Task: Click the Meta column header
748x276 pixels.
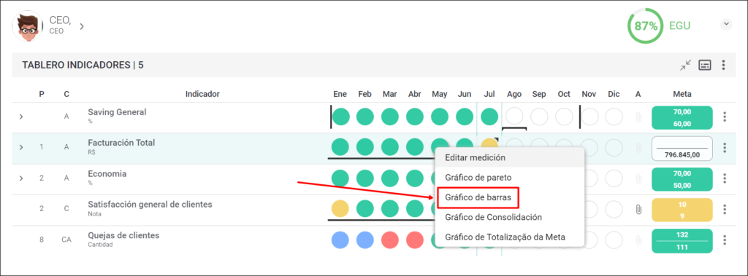Action: pyautogui.click(x=682, y=94)
